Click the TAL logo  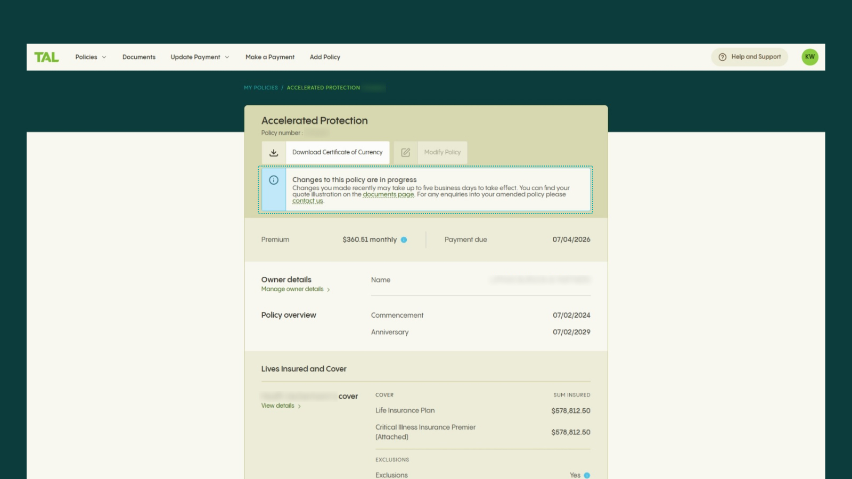[47, 57]
